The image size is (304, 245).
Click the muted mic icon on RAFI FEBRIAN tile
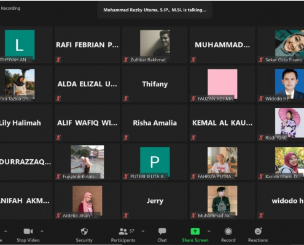click(x=58, y=59)
